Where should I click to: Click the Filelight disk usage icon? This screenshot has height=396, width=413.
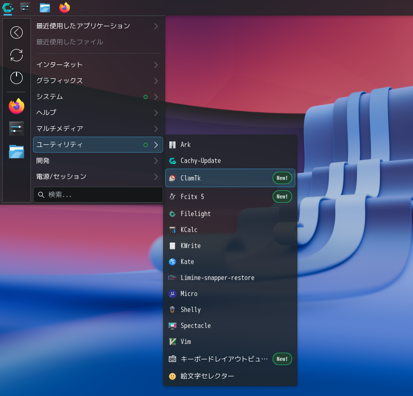coord(172,214)
